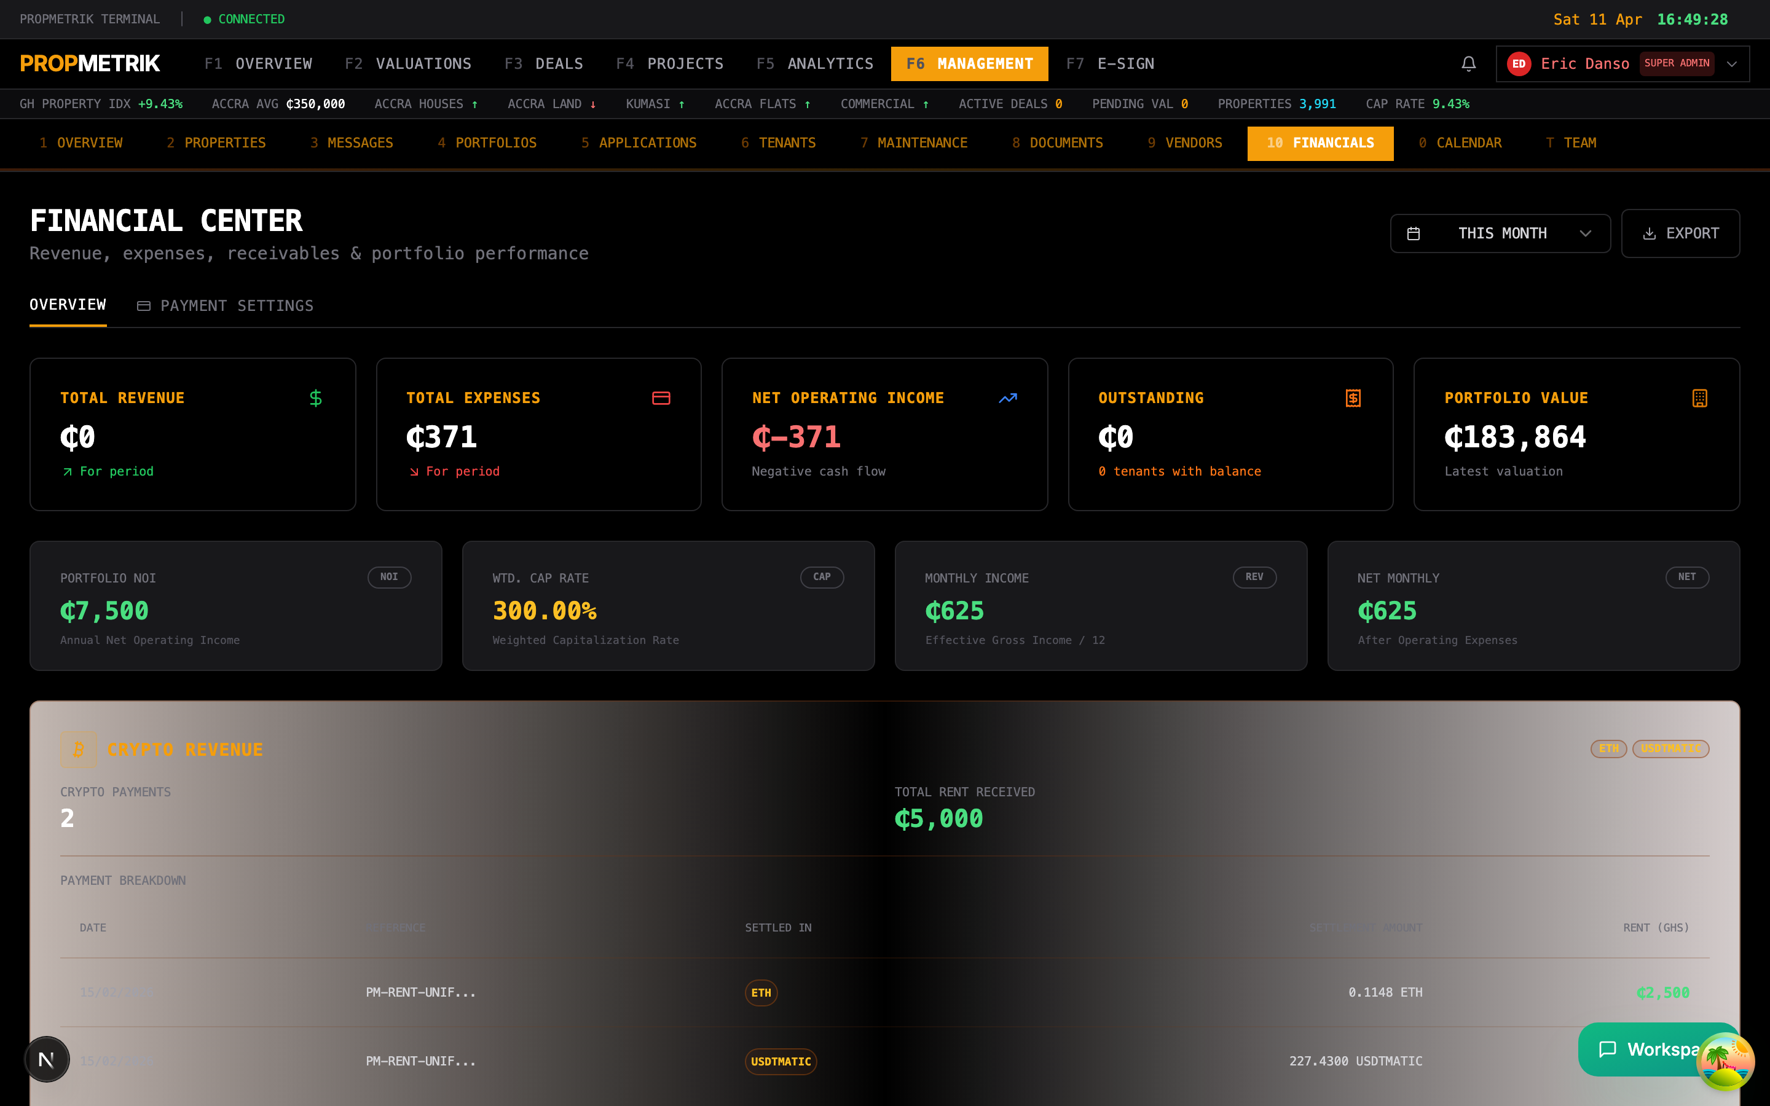
Task: Click the dollar icon in Total Revenue card
Action: pyautogui.click(x=315, y=398)
